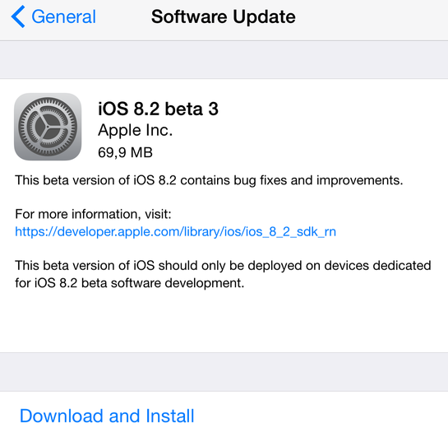Viewport: 448px width, 437px height.
Task: Click the center hub of the gear icon
Action: 48,127
